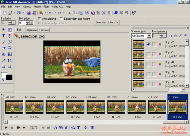Toggle eye visibility for Obj - 72
This screenshot has height=136, width=190.
(149, 44)
